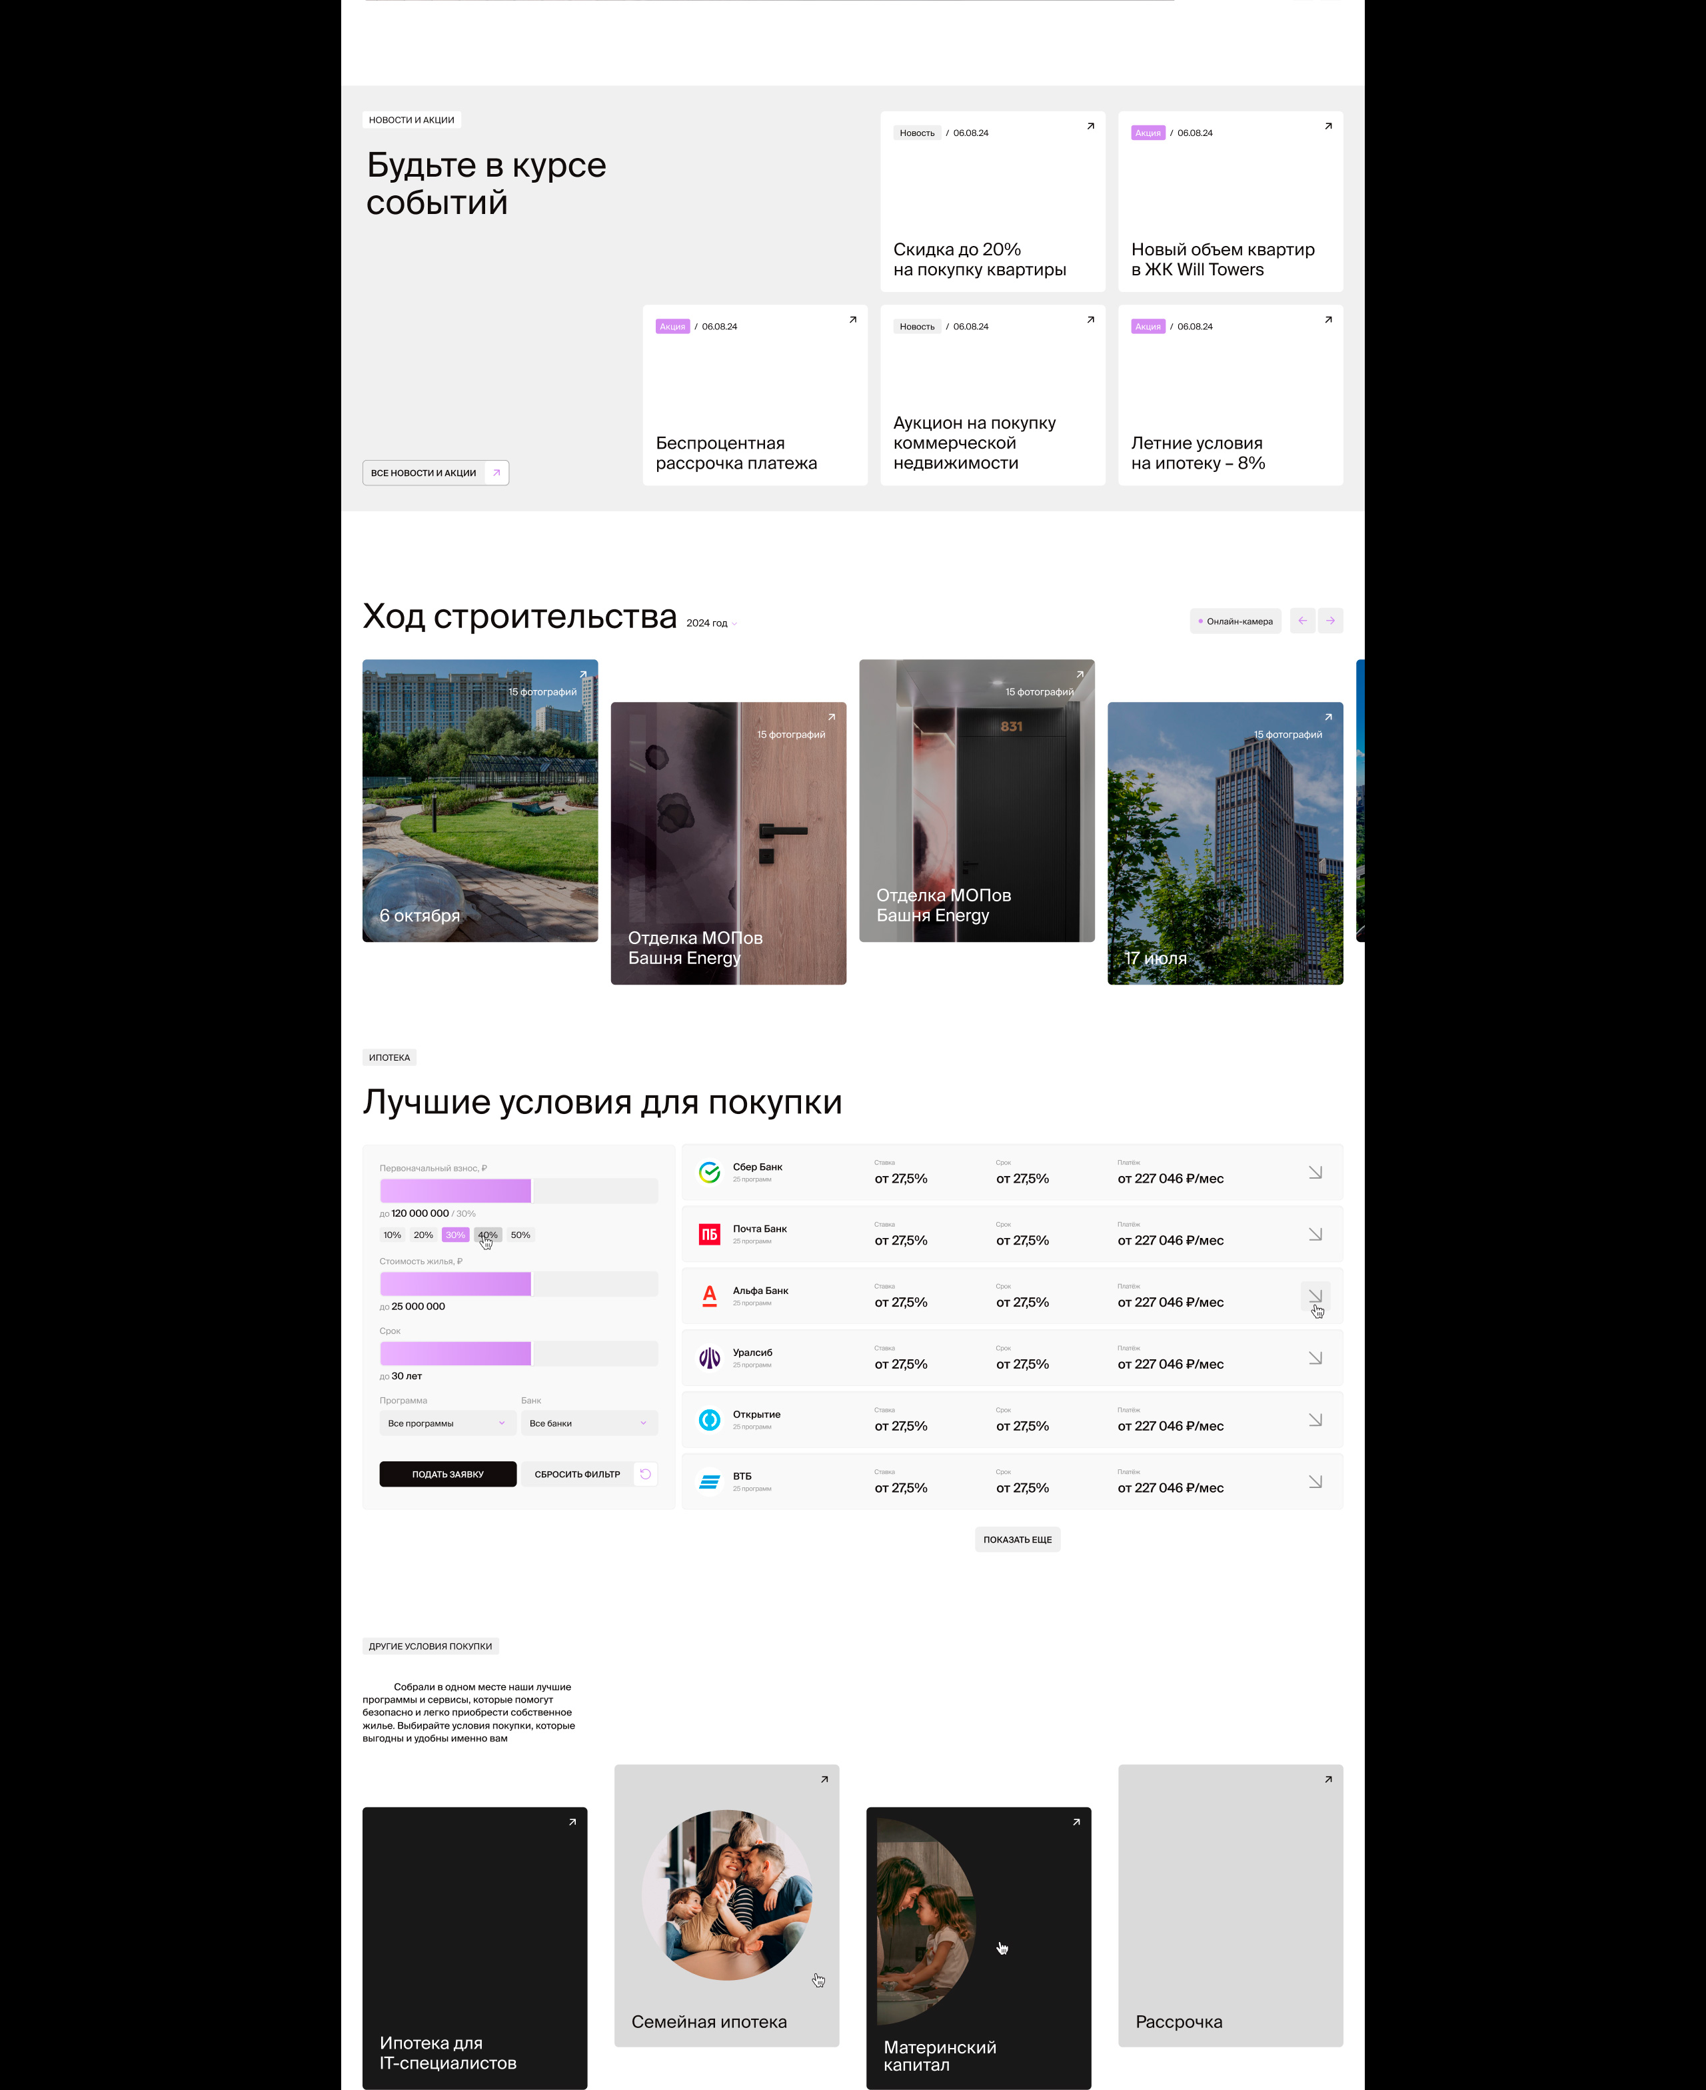Click next arrow in construction progress carousel
Image resolution: width=1706 pixels, height=2090 pixels.
pyautogui.click(x=1329, y=620)
